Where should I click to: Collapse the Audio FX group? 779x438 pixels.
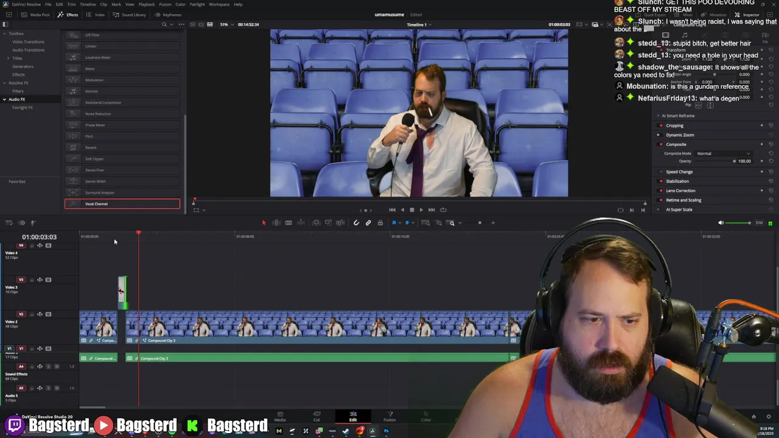4,99
